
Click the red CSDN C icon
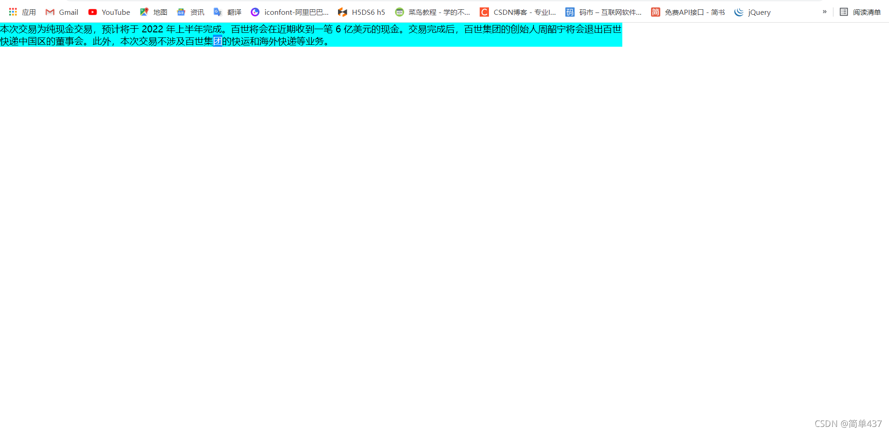click(x=484, y=12)
